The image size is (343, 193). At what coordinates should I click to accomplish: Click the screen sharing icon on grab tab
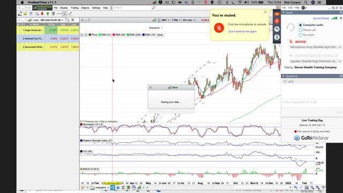pyautogui.click(x=277, y=29)
